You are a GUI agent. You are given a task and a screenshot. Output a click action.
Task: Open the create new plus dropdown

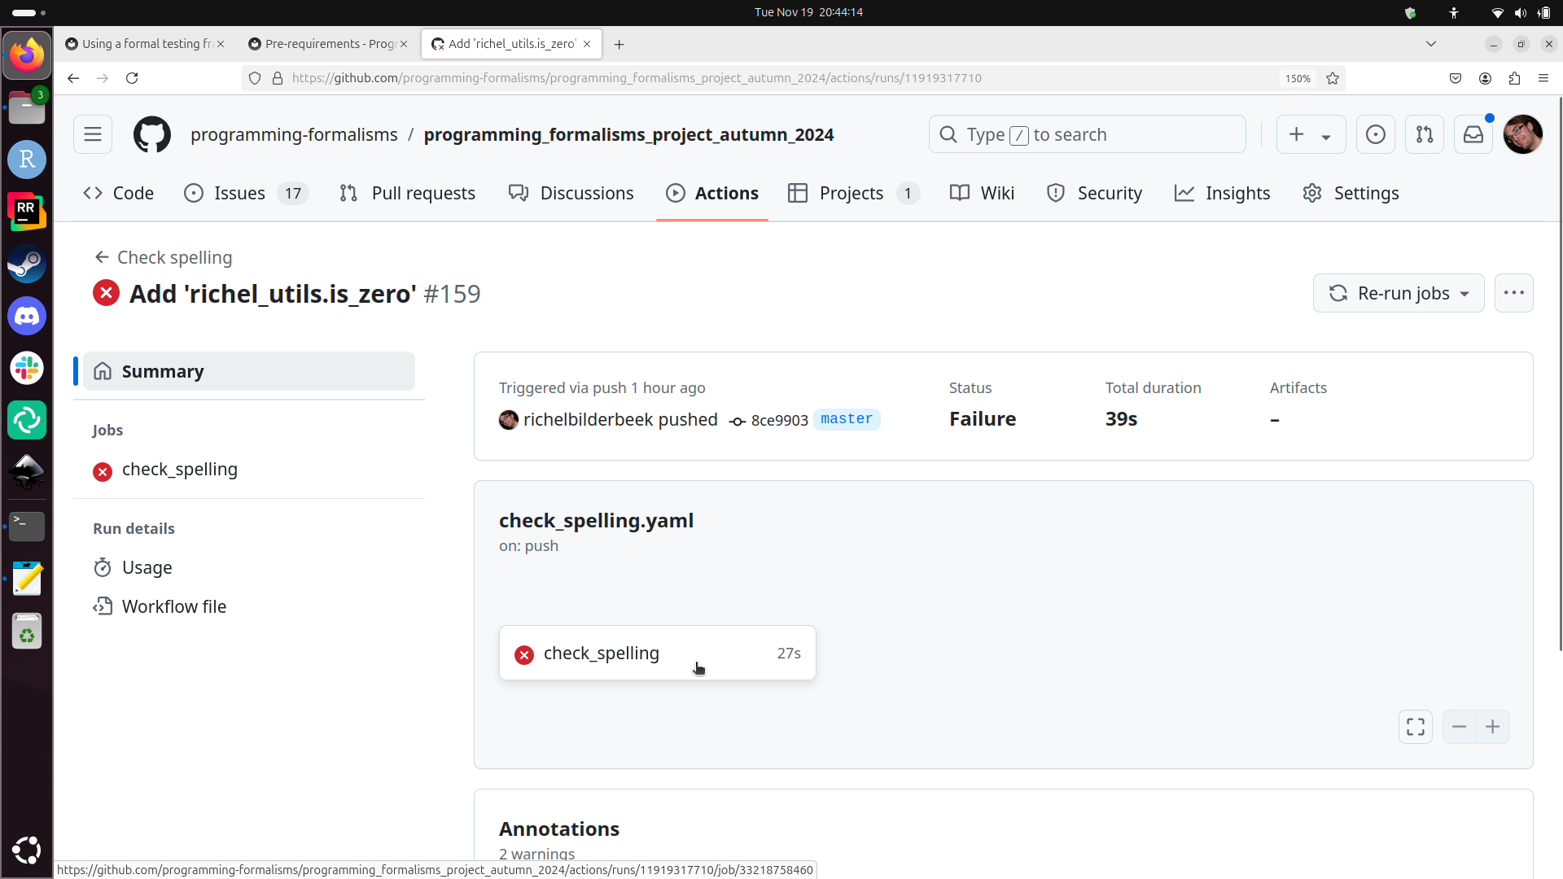click(1309, 134)
